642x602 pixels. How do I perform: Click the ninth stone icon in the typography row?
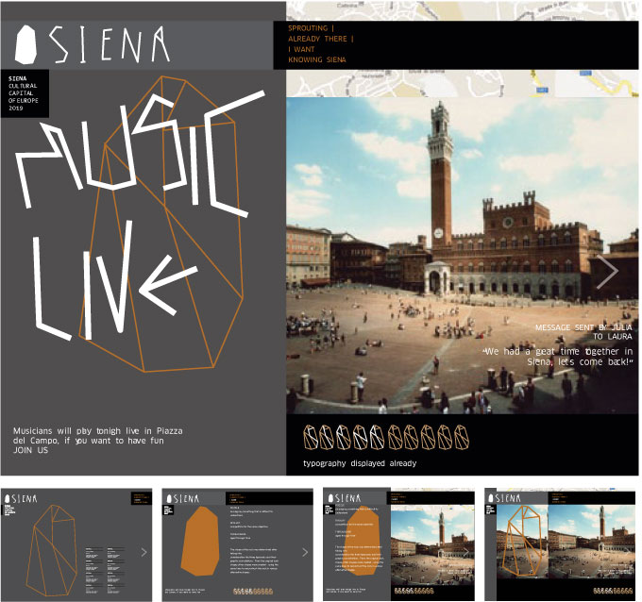pyautogui.click(x=445, y=437)
